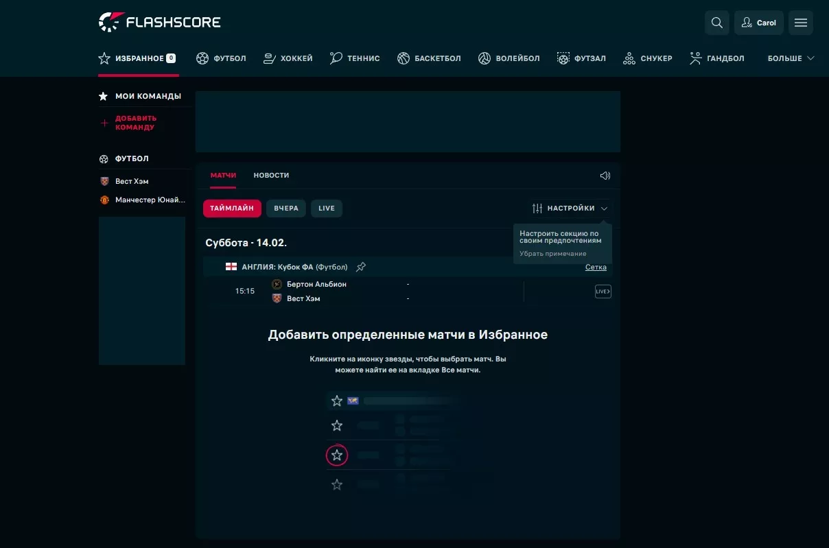The height and width of the screenshot is (548, 829).
Task: Open the Carol account menu
Action: click(759, 22)
